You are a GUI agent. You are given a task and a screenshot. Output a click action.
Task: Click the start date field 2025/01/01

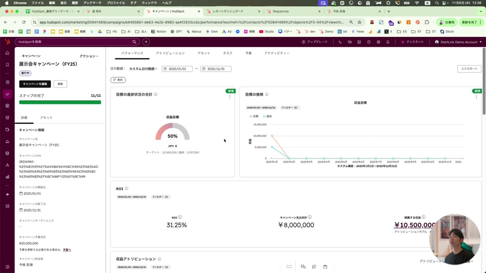click(x=177, y=69)
